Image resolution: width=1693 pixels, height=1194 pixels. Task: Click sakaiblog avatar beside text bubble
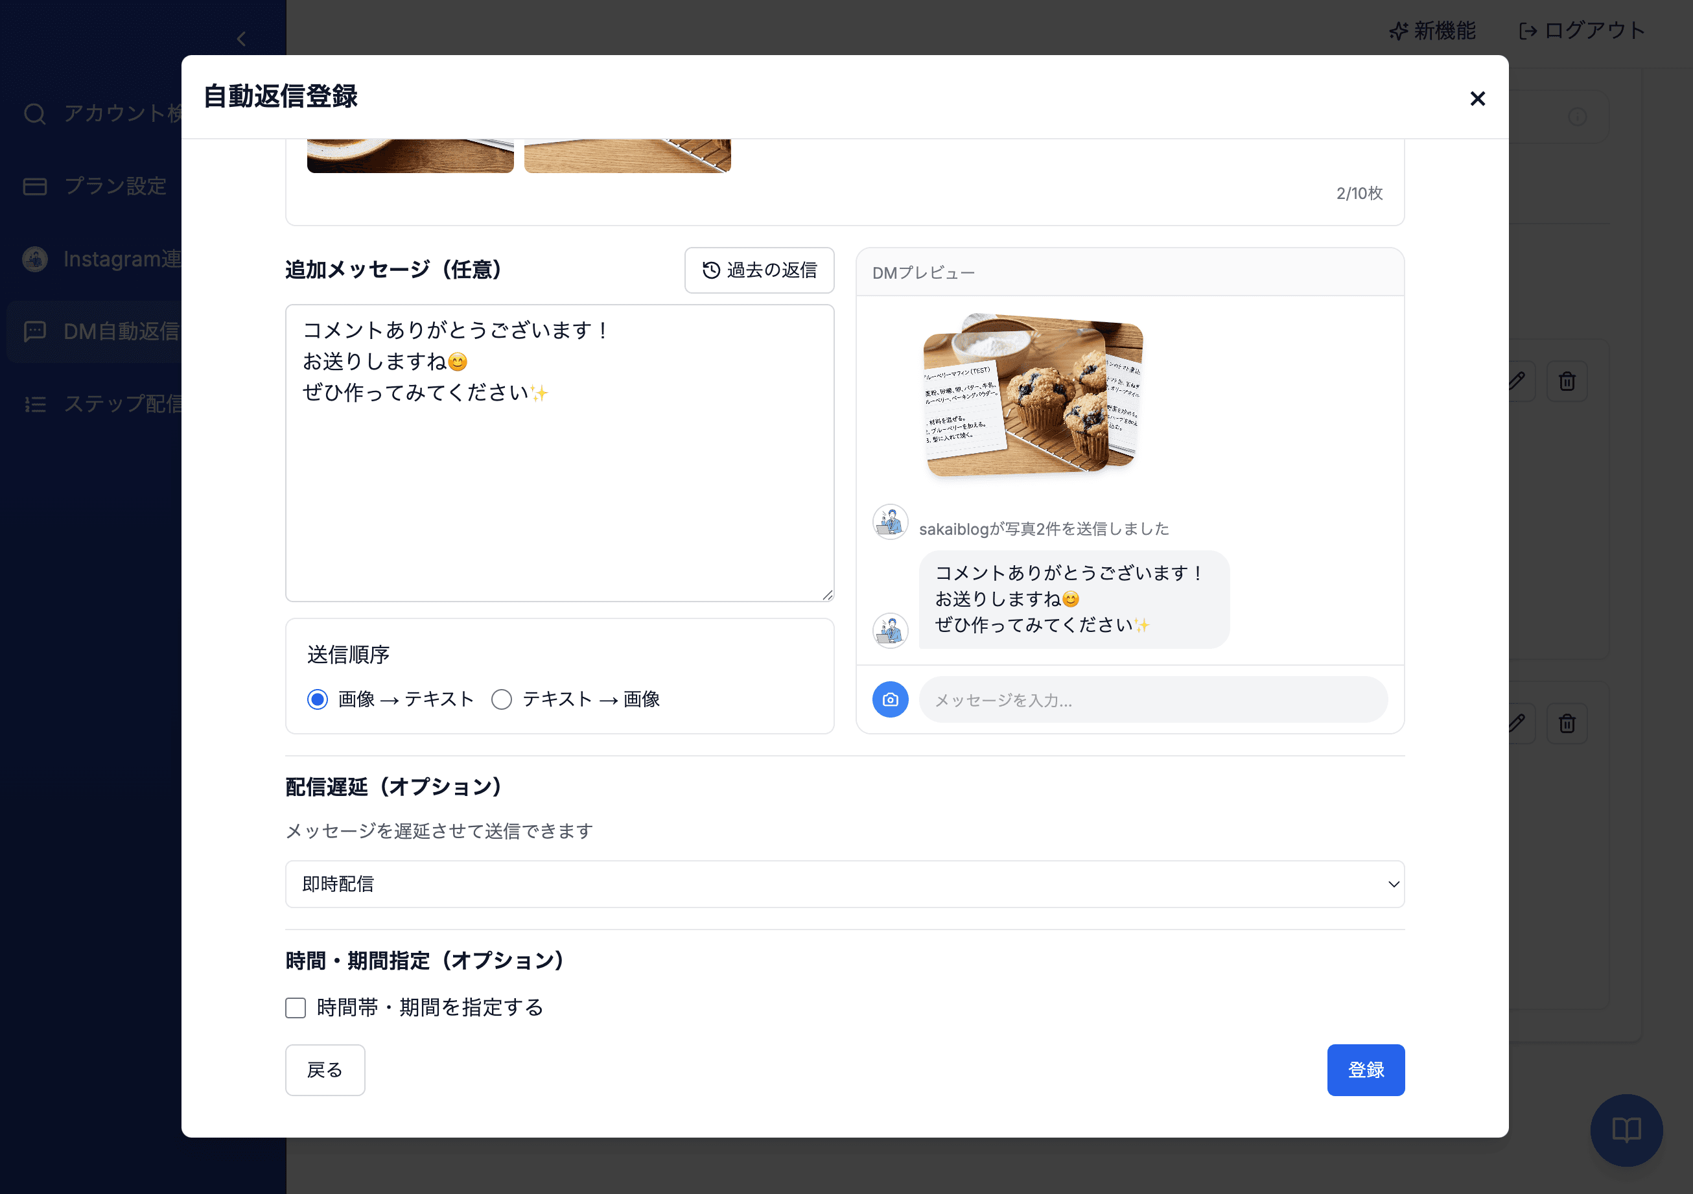click(890, 630)
